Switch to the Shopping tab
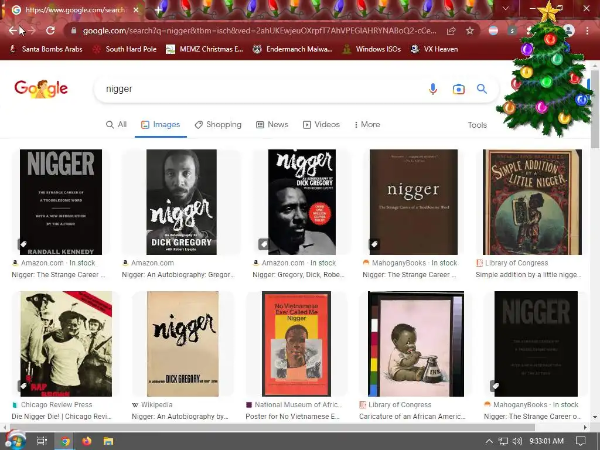600x450 pixels. (x=218, y=125)
